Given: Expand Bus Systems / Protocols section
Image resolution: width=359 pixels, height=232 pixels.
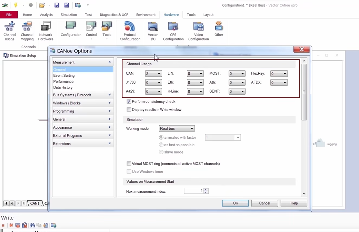Looking at the screenshot, I should tap(83, 95).
